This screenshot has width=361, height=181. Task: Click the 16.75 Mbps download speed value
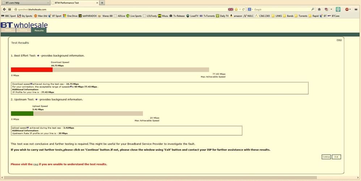(x=57, y=66)
